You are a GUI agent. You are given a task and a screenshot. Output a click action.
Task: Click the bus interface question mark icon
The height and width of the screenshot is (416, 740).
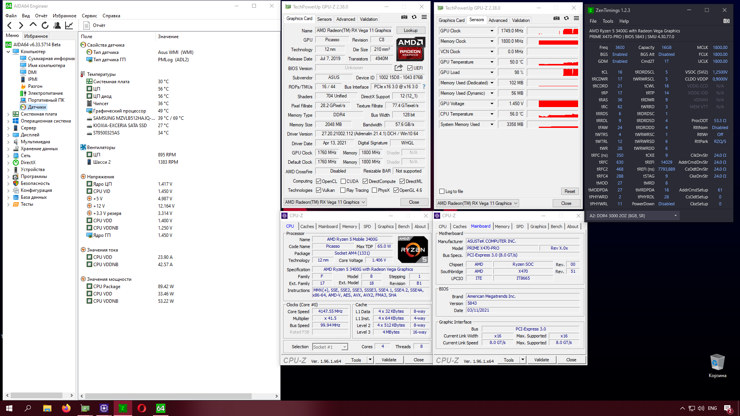point(424,87)
